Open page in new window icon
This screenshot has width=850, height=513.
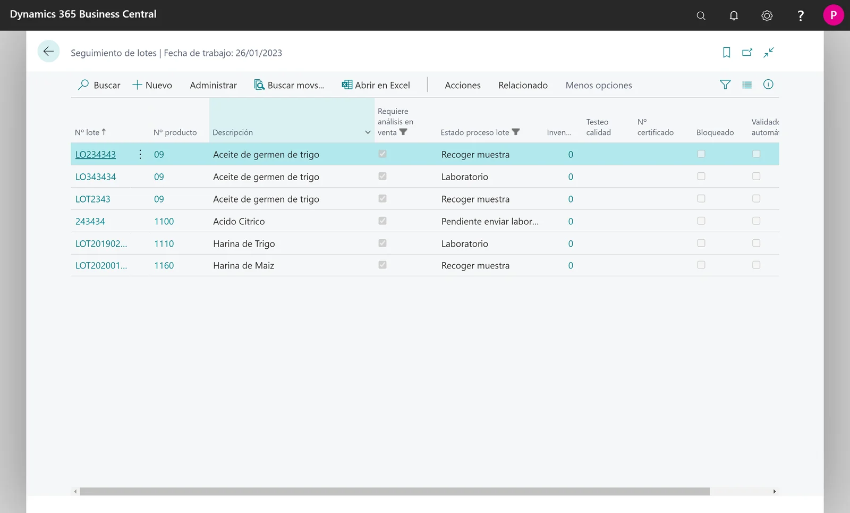coord(747,52)
